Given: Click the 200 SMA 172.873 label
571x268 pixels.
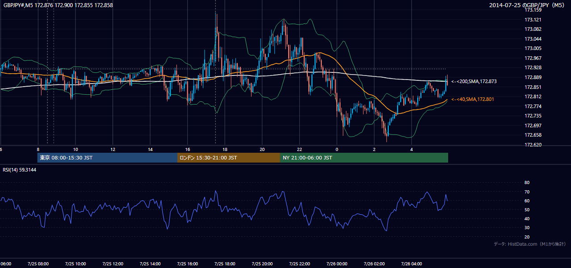Looking at the screenshot, I should 474,82.
